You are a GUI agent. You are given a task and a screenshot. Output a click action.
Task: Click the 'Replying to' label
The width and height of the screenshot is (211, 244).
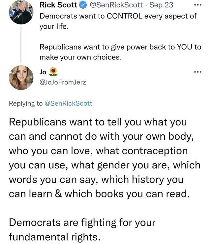coord(26,103)
